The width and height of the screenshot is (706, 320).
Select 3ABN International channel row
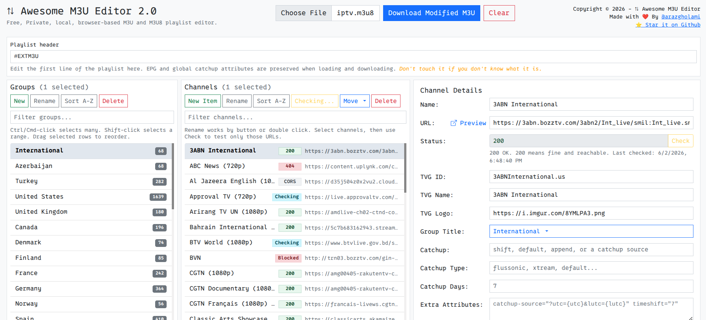[x=294, y=151]
